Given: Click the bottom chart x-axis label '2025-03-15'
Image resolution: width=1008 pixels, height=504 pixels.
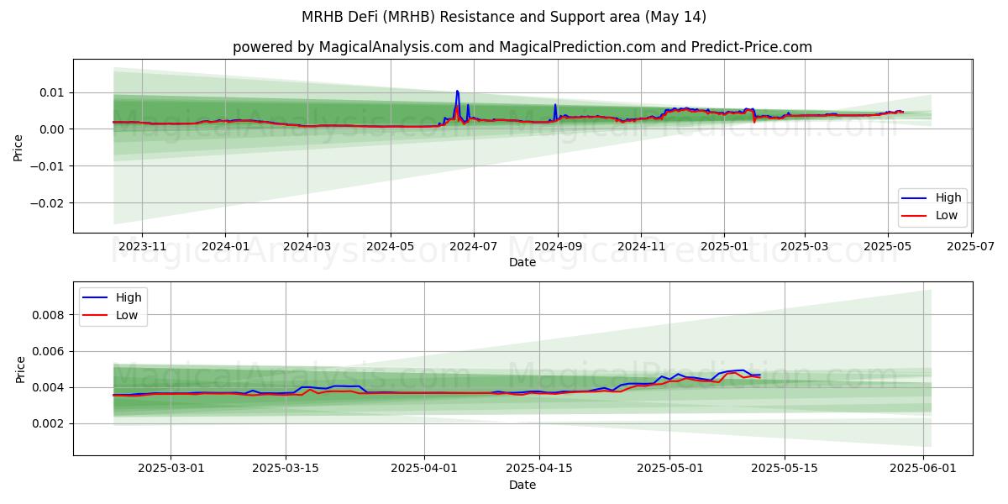Looking at the screenshot, I should [286, 470].
